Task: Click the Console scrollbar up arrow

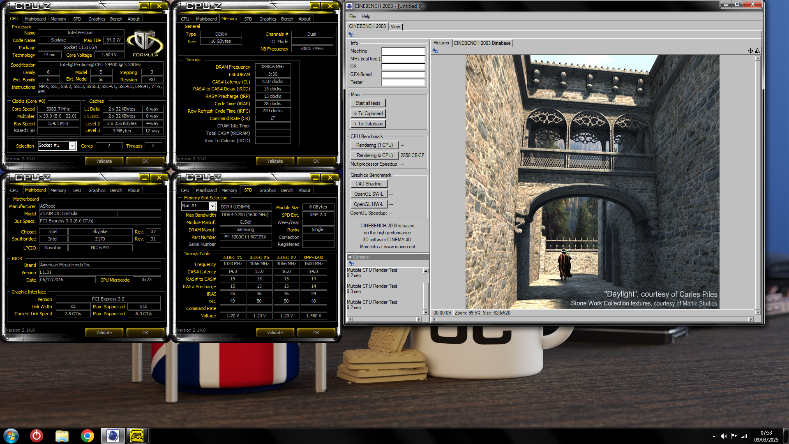Action: 426,271
